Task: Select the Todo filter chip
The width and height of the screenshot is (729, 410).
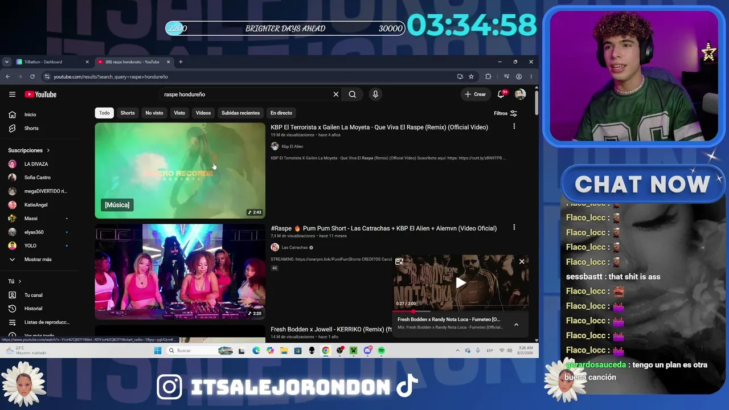Action: tap(104, 113)
